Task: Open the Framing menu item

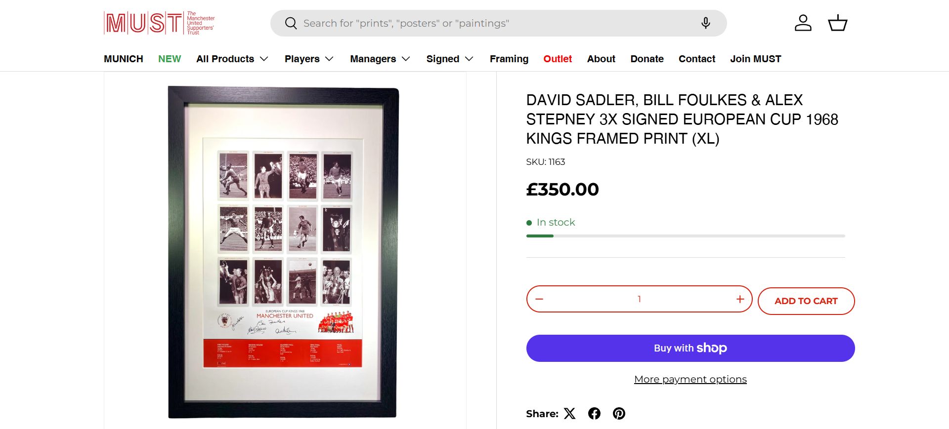Action: coord(509,59)
